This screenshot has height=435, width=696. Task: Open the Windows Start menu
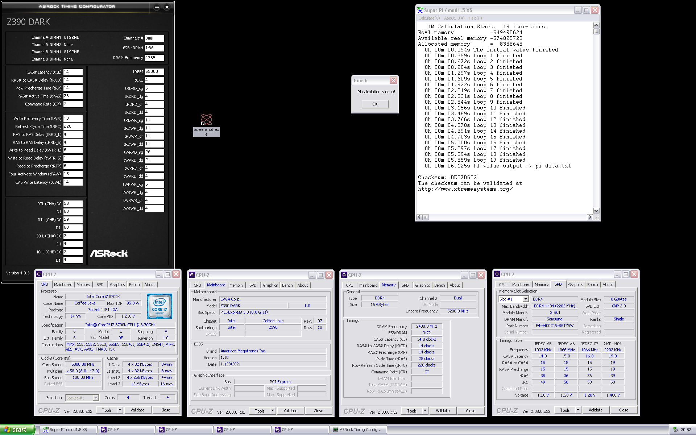tap(17, 430)
